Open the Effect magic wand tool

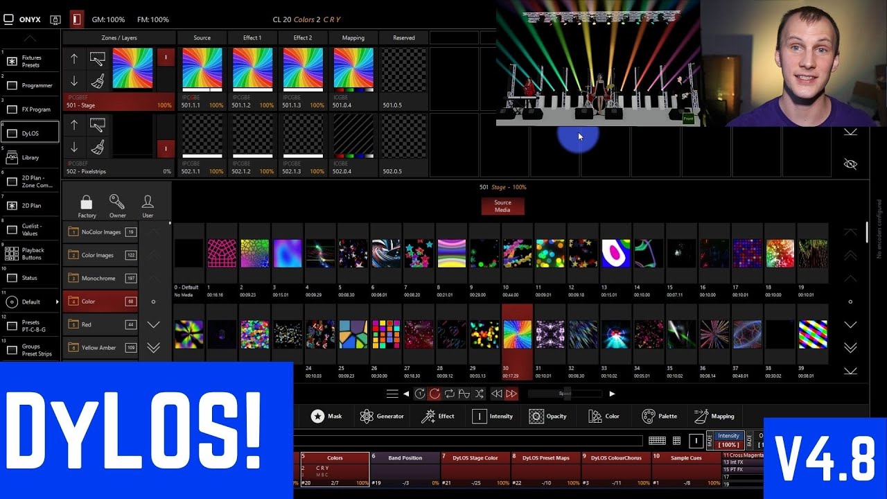pos(438,416)
